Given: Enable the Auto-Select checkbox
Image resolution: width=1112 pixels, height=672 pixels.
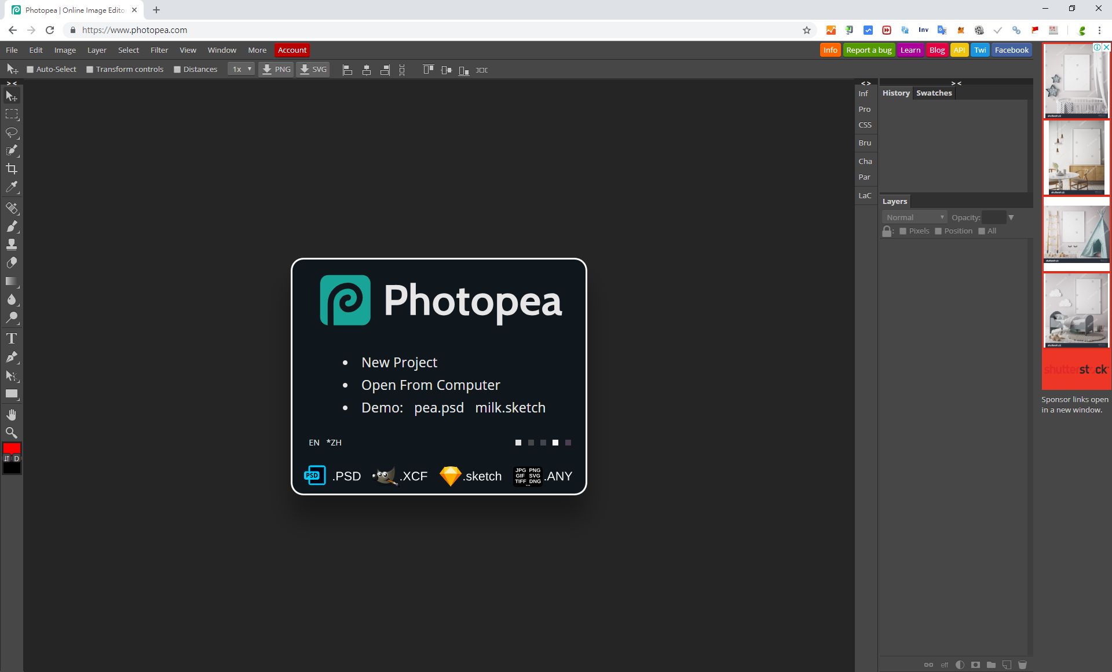Looking at the screenshot, I should [30, 70].
